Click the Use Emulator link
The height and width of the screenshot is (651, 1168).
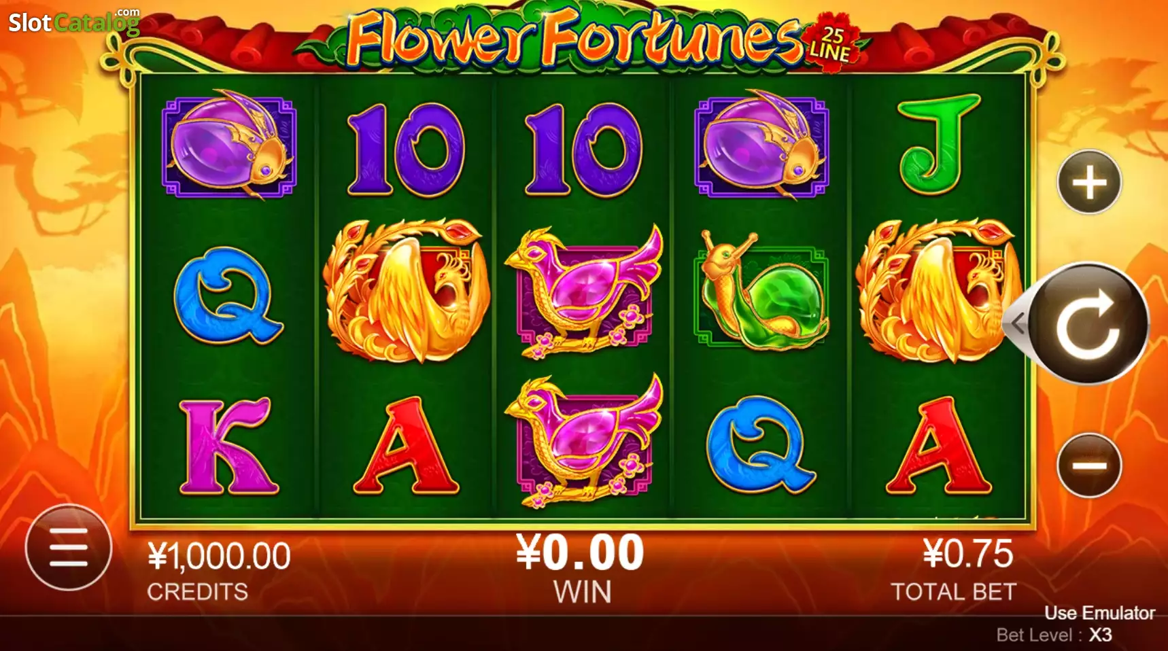[x=1099, y=613]
